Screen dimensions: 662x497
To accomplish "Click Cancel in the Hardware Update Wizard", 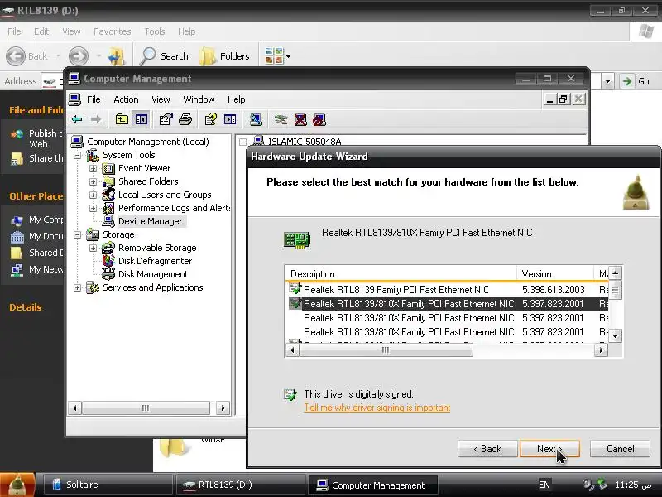I will tap(620, 449).
